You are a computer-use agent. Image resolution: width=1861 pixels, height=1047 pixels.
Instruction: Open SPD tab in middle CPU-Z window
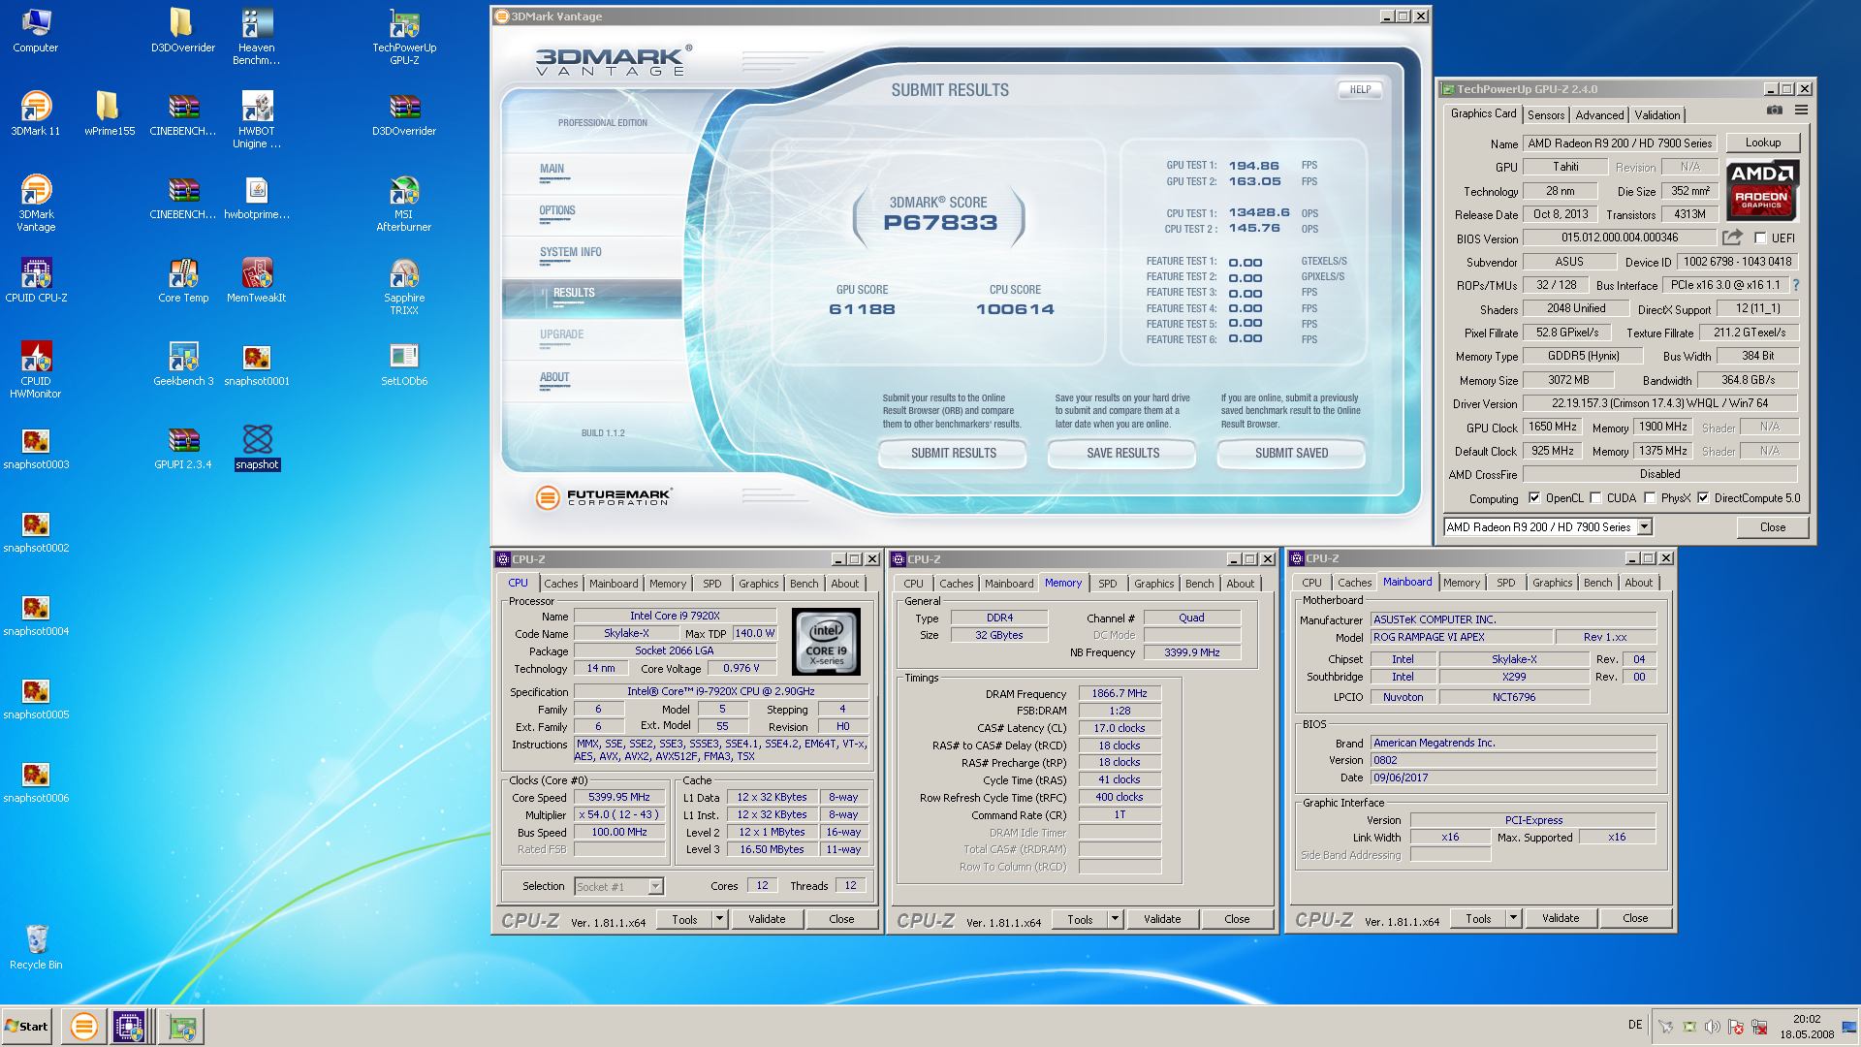pos(1108,584)
